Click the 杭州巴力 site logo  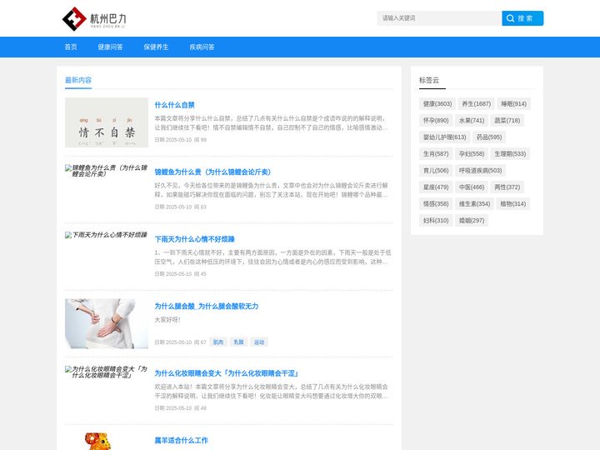(x=94, y=18)
